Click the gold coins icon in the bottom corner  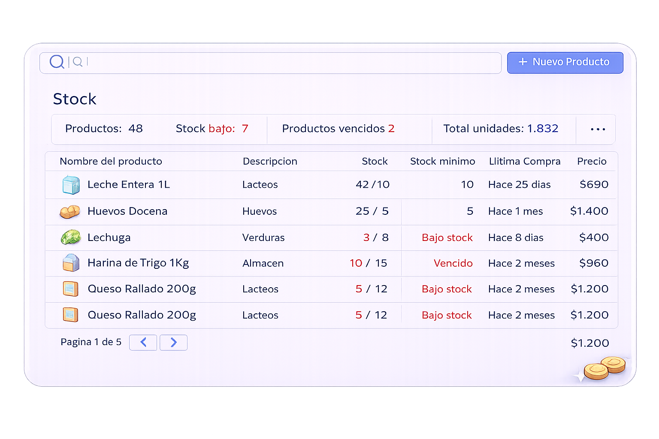(x=605, y=368)
